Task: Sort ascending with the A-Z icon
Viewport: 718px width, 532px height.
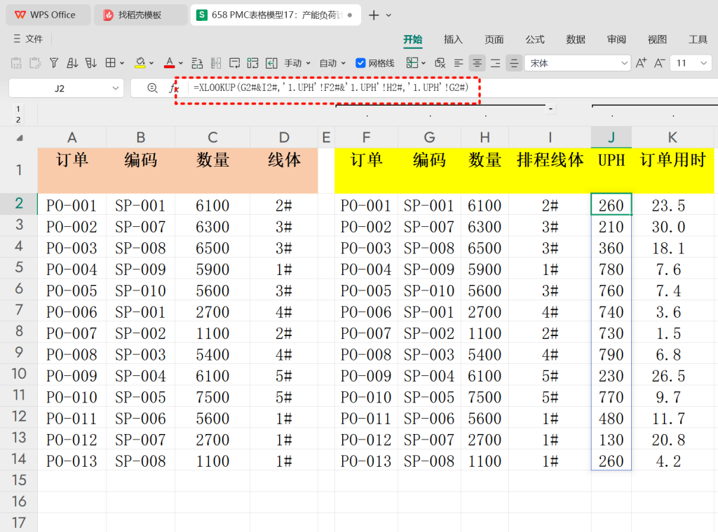Action: tap(72, 63)
